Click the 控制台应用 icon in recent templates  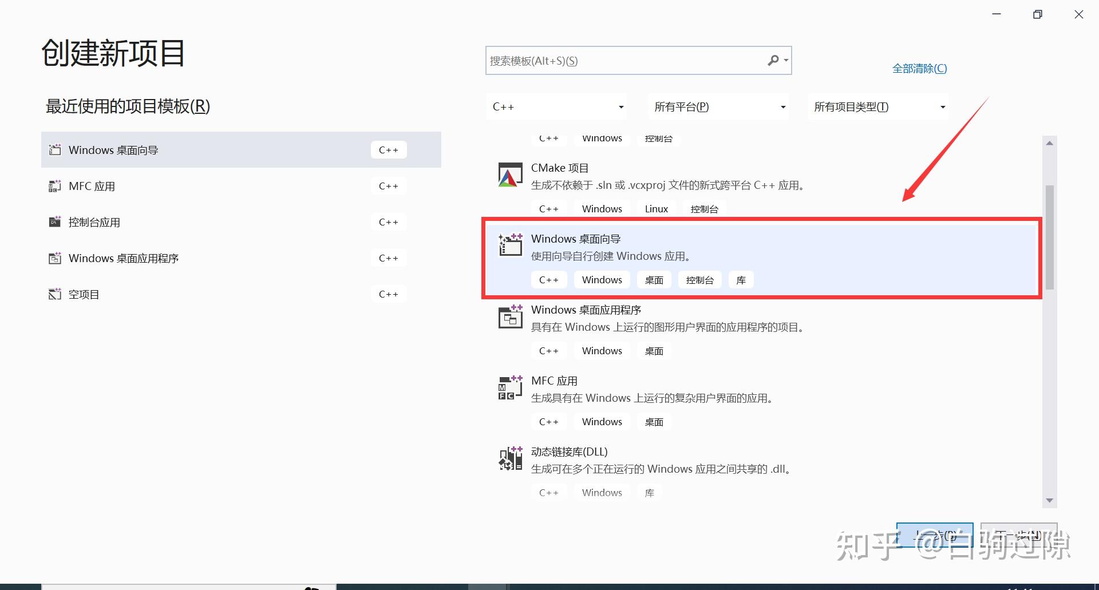[x=55, y=222]
